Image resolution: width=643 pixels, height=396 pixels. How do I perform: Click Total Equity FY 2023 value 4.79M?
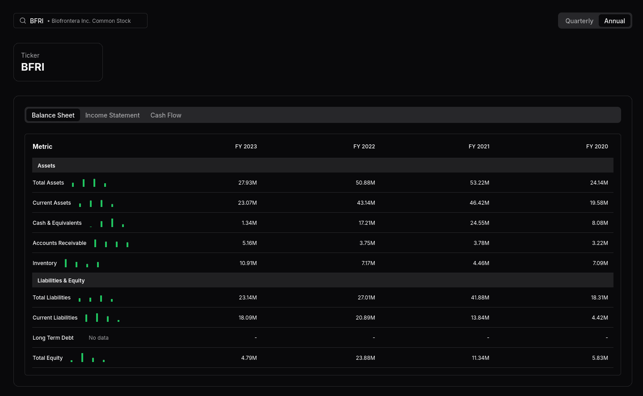tap(249, 358)
